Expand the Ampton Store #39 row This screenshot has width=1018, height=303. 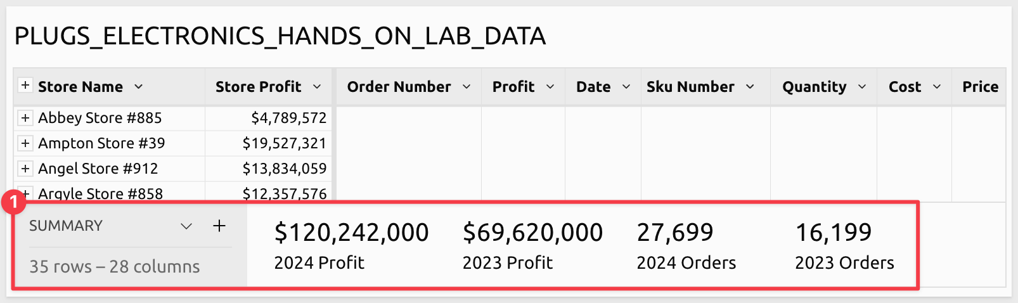25,143
